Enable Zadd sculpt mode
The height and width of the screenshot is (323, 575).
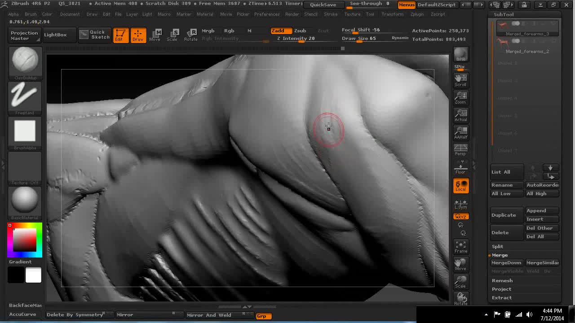[x=282, y=31]
